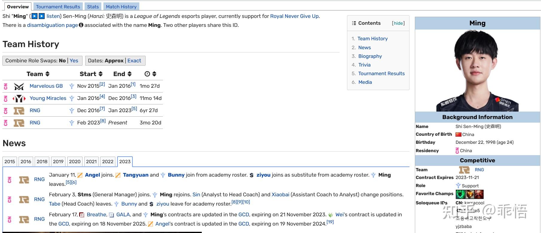Open the Tournament Results tab
This screenshot has width=541, height=233.
click(58, 7)
